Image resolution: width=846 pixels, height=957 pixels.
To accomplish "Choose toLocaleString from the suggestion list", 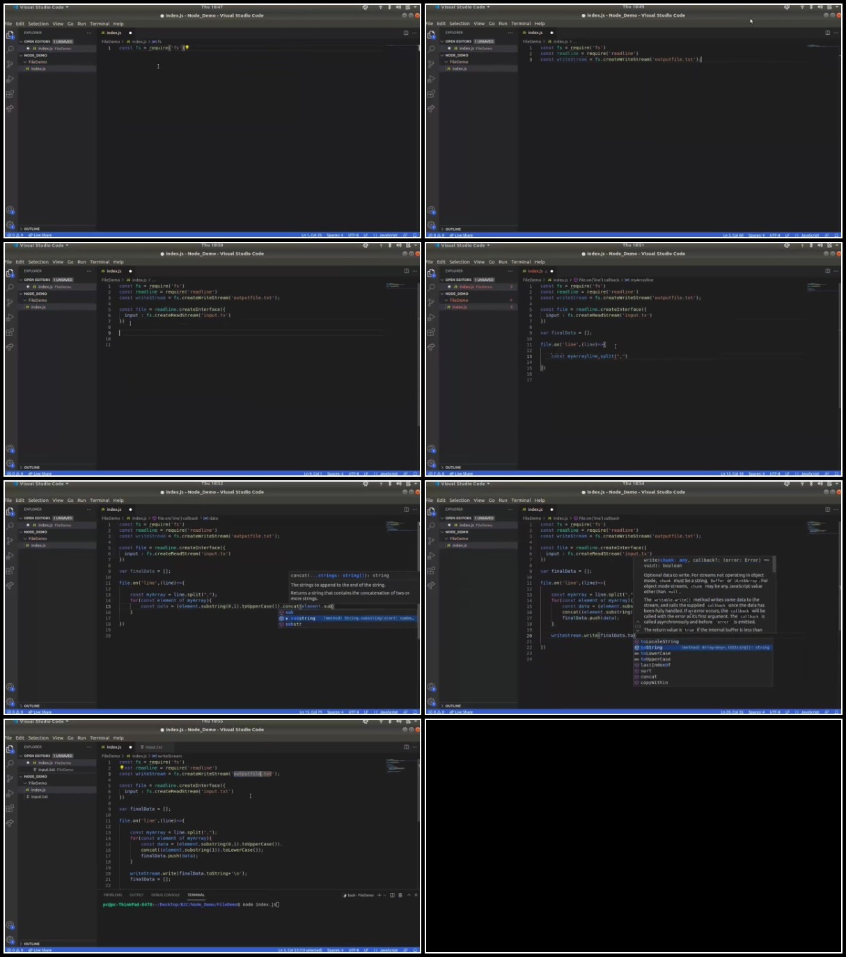I will pos(702,641).
